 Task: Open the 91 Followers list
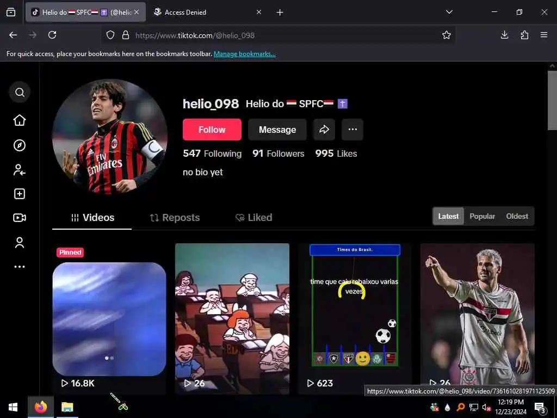(278, 153)
